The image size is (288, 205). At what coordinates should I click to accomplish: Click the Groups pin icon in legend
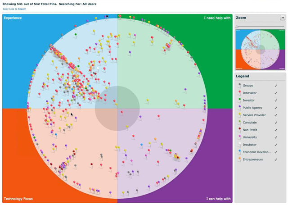click(x=240, y=86)
